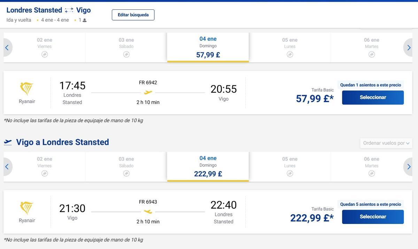
Task: Click the Ryanair logo on flight FR 6943
Action: [x=26, y=207]
